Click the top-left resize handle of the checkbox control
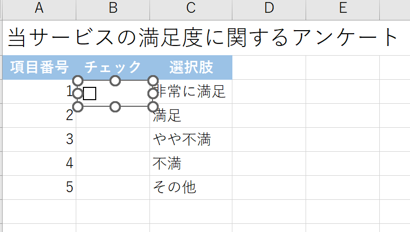The image size is (410, 232). (x=78, y=81)
